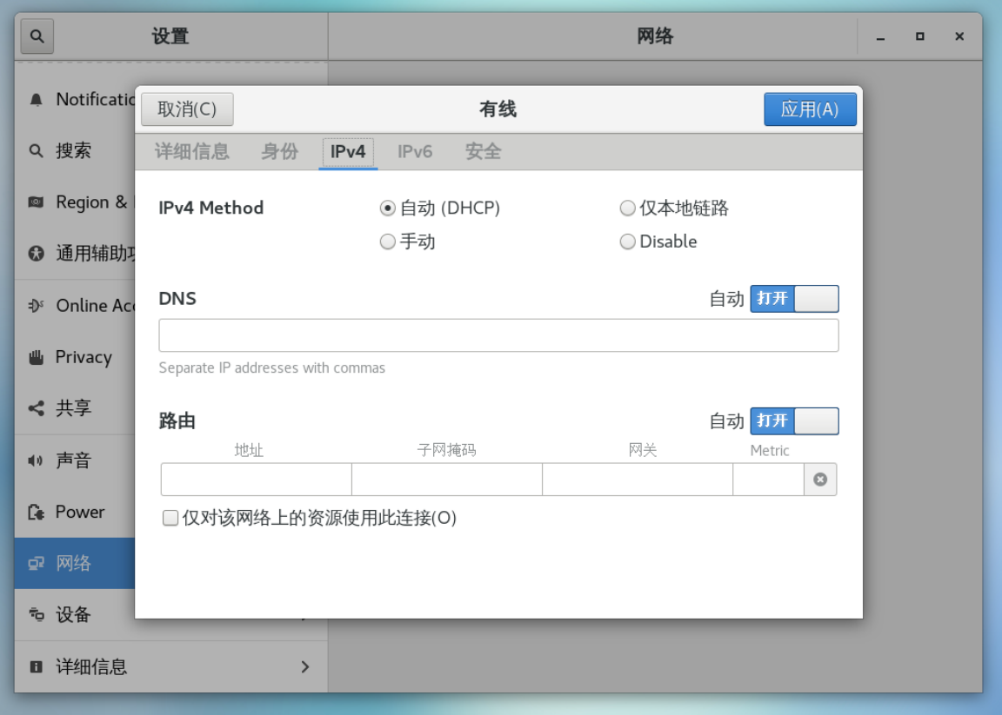The height and width of the screenshot is (715, 1002).
Task: Select the 自动 (DHCP) radio button
Action: point(388,209)
